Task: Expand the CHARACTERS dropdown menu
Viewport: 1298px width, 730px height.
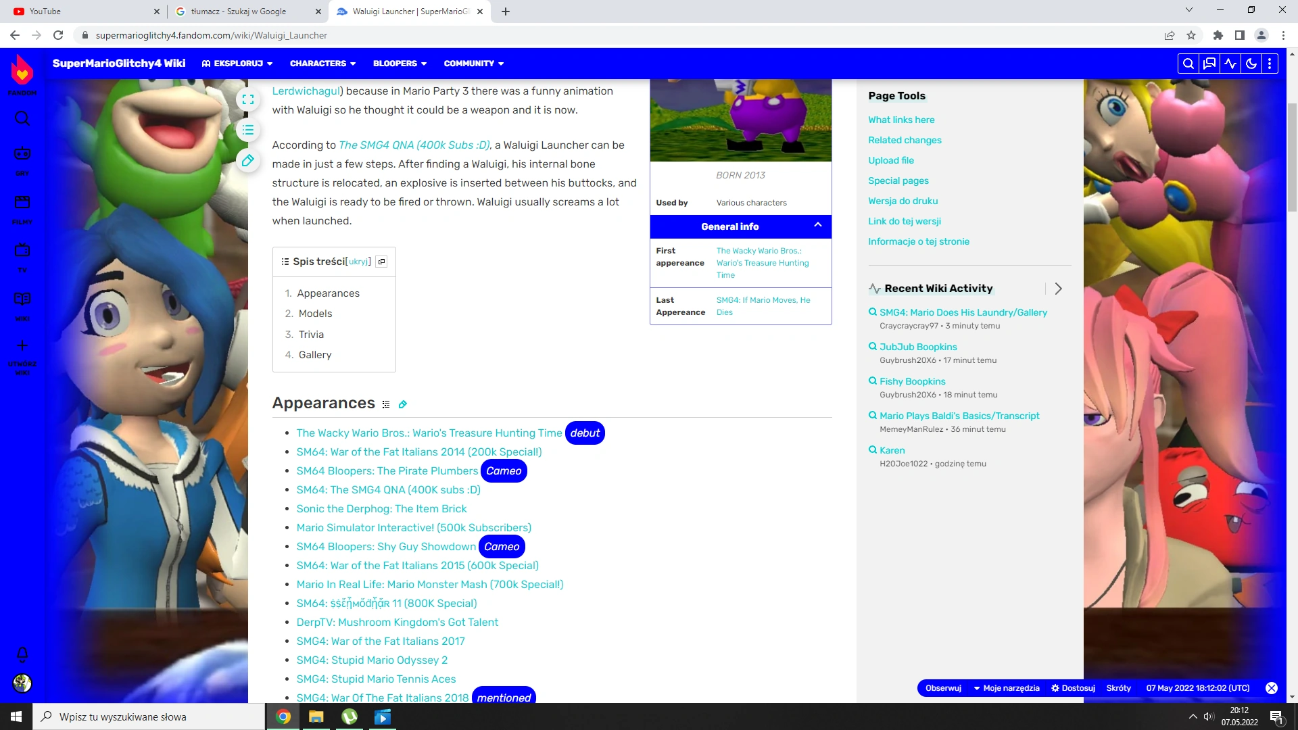Action: coord(322,64)
